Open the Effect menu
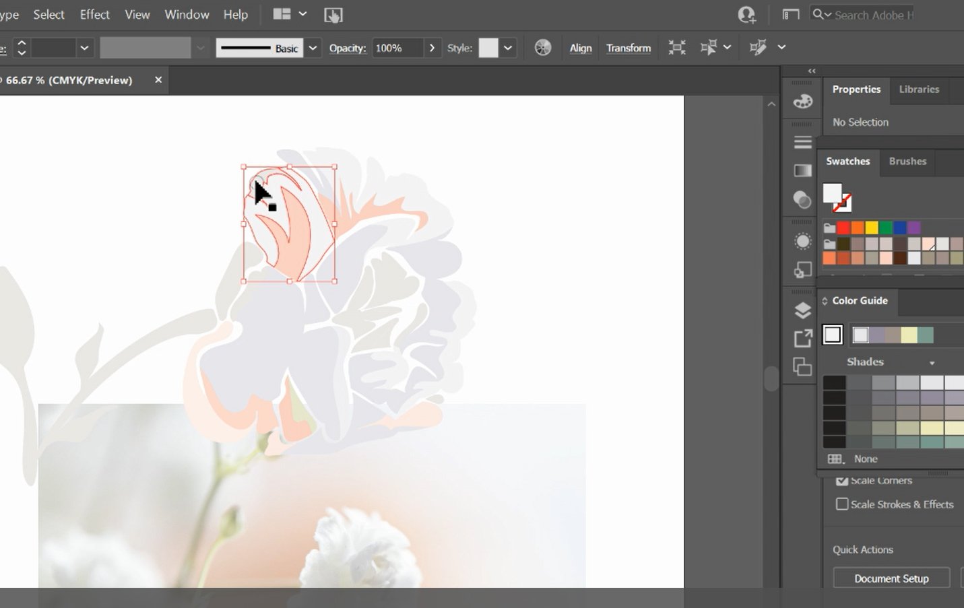 click(94, 14)
